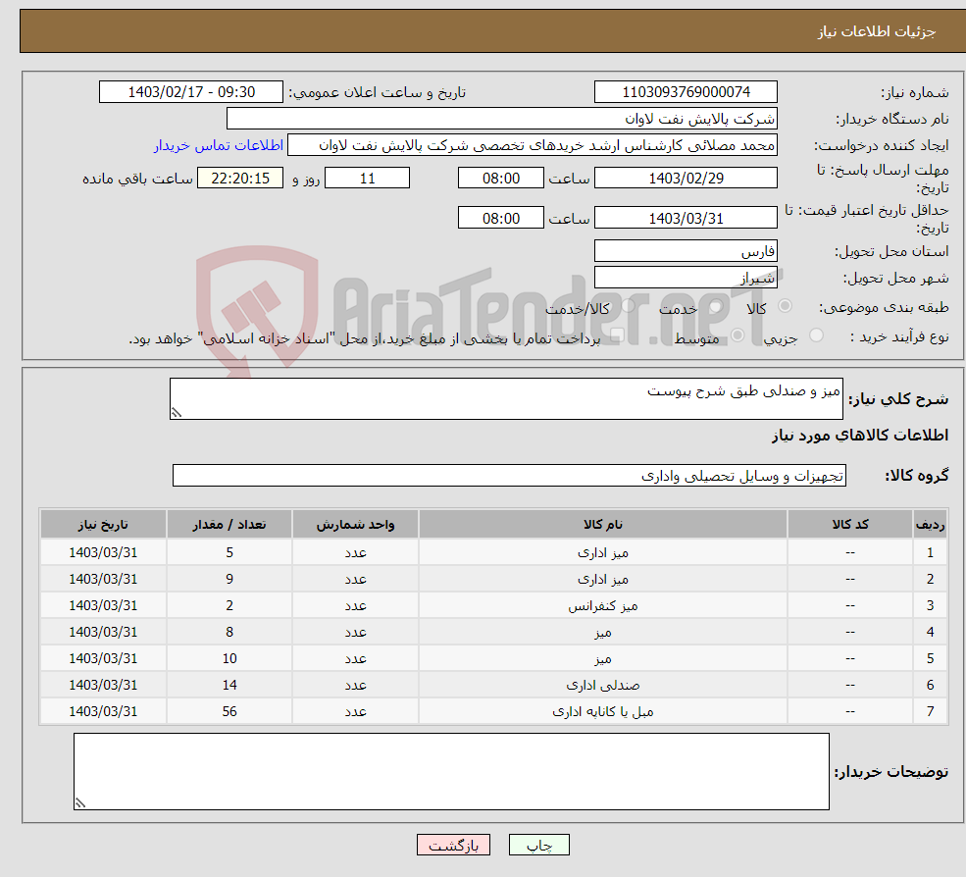
Task: Click the delivery city شیراز field
Action: point(686,278)
